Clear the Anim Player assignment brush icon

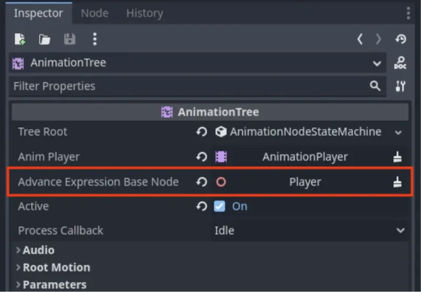click(x=397, y=157)
